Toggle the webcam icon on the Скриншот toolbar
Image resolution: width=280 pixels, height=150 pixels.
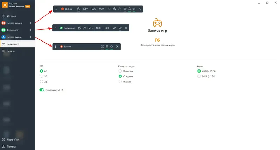point(120,28)
